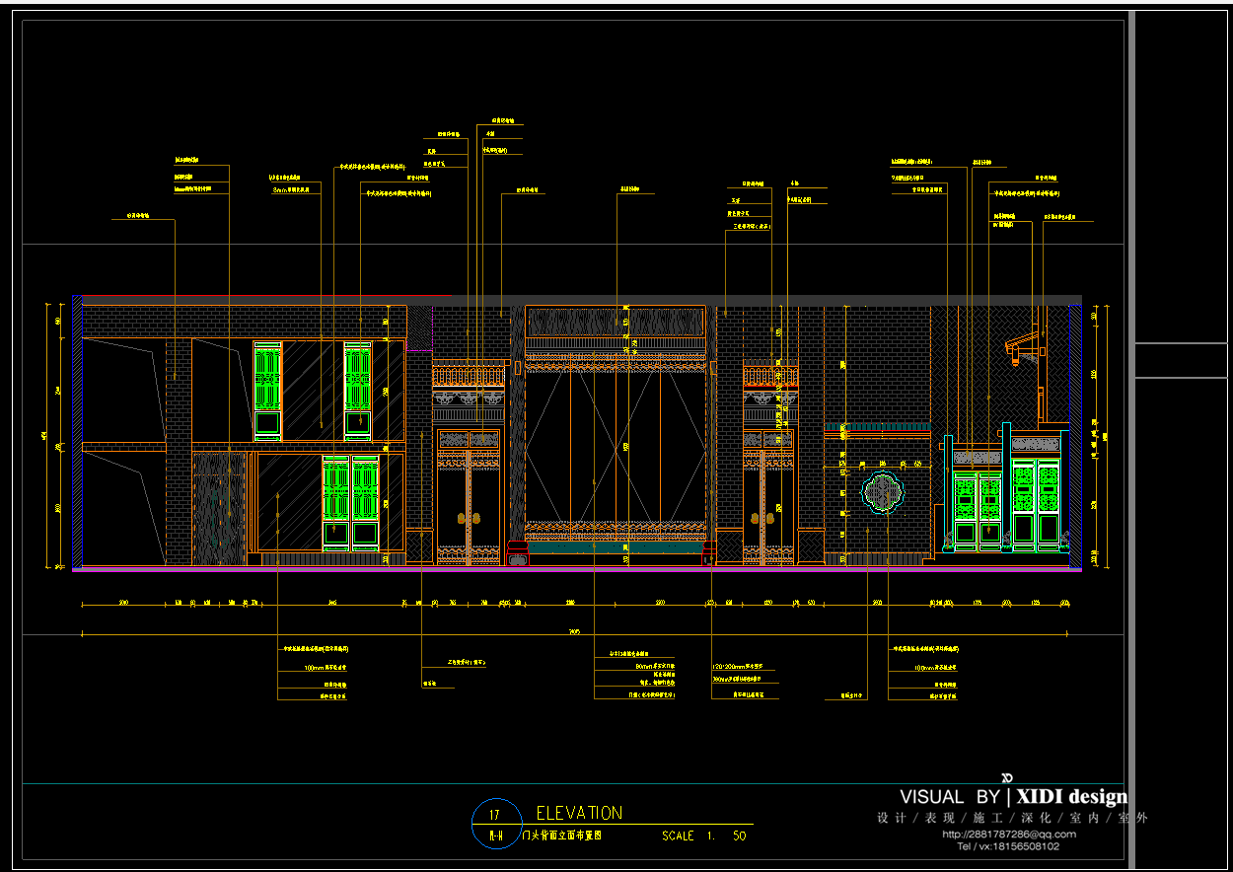The width and height of the screenshot is (1233, 872).
Task: Select the far-right green lattice door pair
Action: [1035, 505]
